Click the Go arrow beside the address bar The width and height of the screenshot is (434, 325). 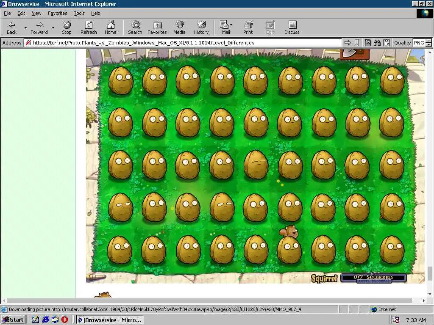pos(348,43)
